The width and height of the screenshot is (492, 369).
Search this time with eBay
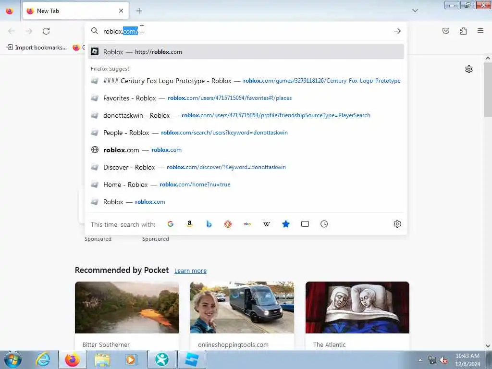click(x=247, y=224)
